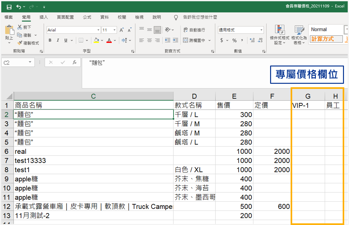Open Conditional Formatting (條件式格式設定)
This screenshot has height=225, width=349.
coord(280,35)
